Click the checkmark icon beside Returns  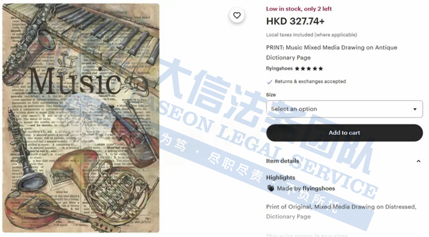click(x=269, y=82)
